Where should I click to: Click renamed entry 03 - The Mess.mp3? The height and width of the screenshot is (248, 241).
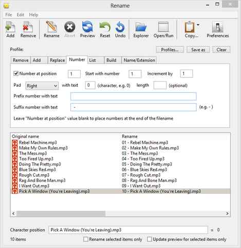[x=140, y=154]
